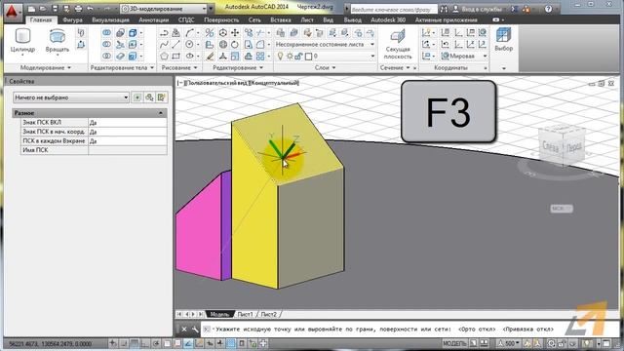Select the Polygon tool in Рисование panel

click(164, 57)
